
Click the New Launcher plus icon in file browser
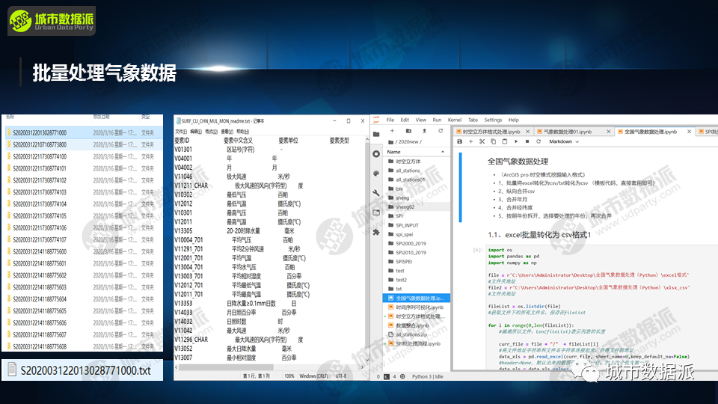[x=392, y=131]
